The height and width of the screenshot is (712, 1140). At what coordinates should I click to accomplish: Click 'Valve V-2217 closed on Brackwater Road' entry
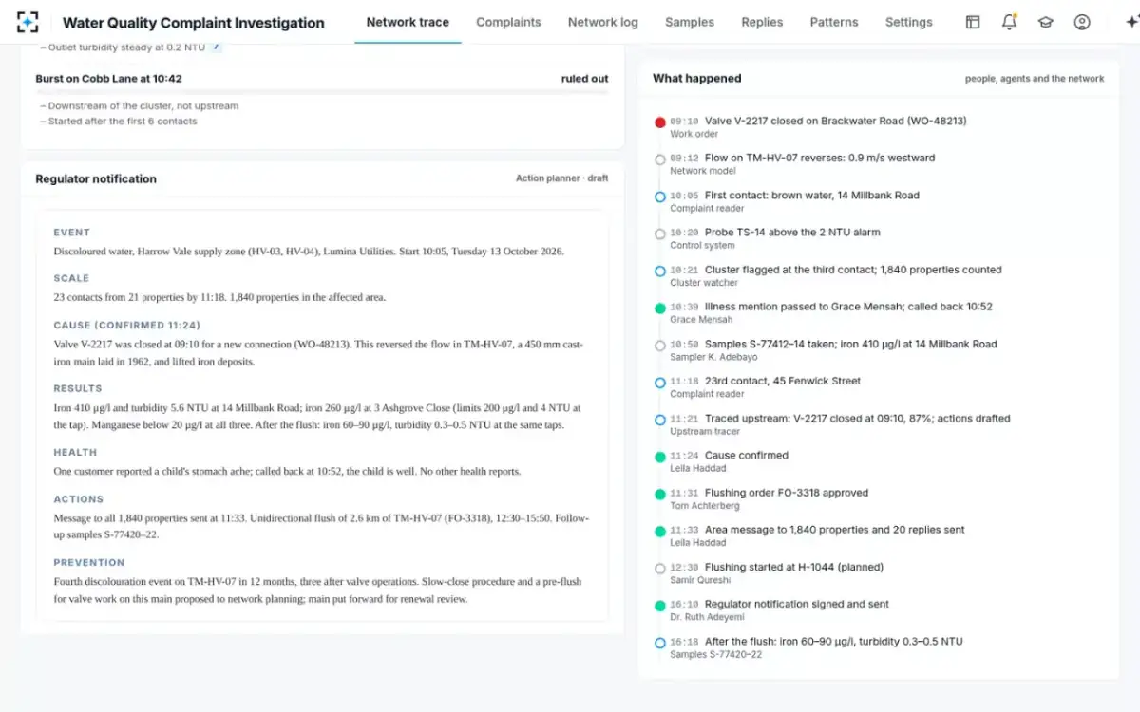pos(836,121)
